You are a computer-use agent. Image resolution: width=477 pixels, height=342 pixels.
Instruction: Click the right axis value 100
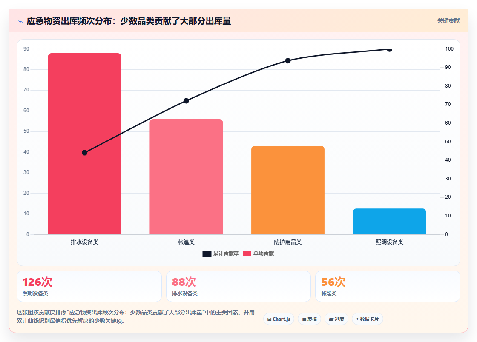(449, 49)
